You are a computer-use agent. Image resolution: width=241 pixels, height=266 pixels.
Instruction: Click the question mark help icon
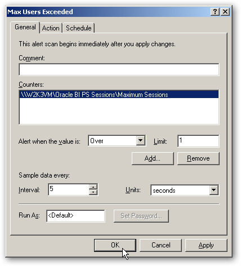(x=215, y=12)
